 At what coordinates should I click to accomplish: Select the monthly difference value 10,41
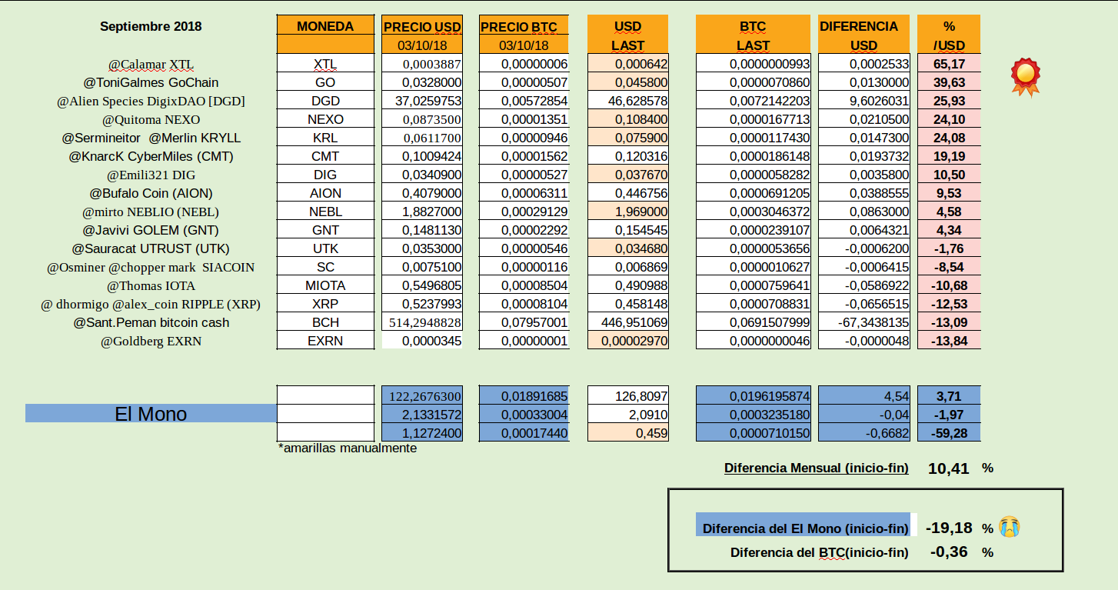click(x=949, y=468)
